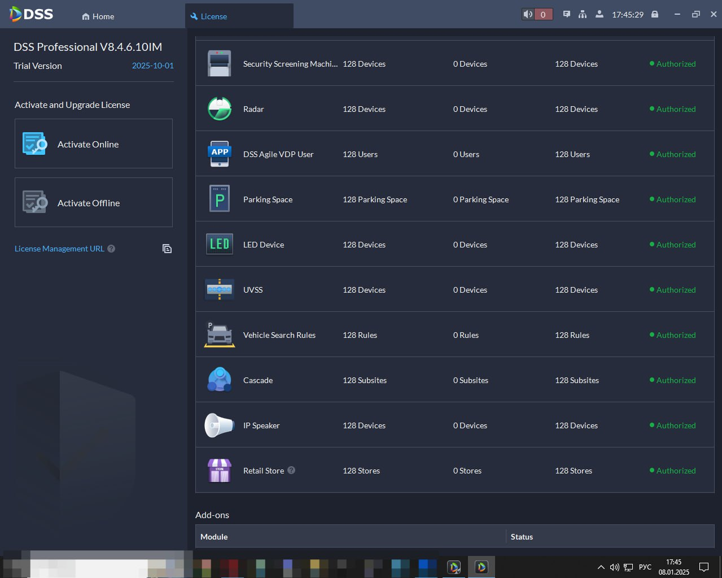Image resolution: width=722 pixels, height=578 pixels.
Task: Click the copy License Management URL icon
Action: point(167,249)
